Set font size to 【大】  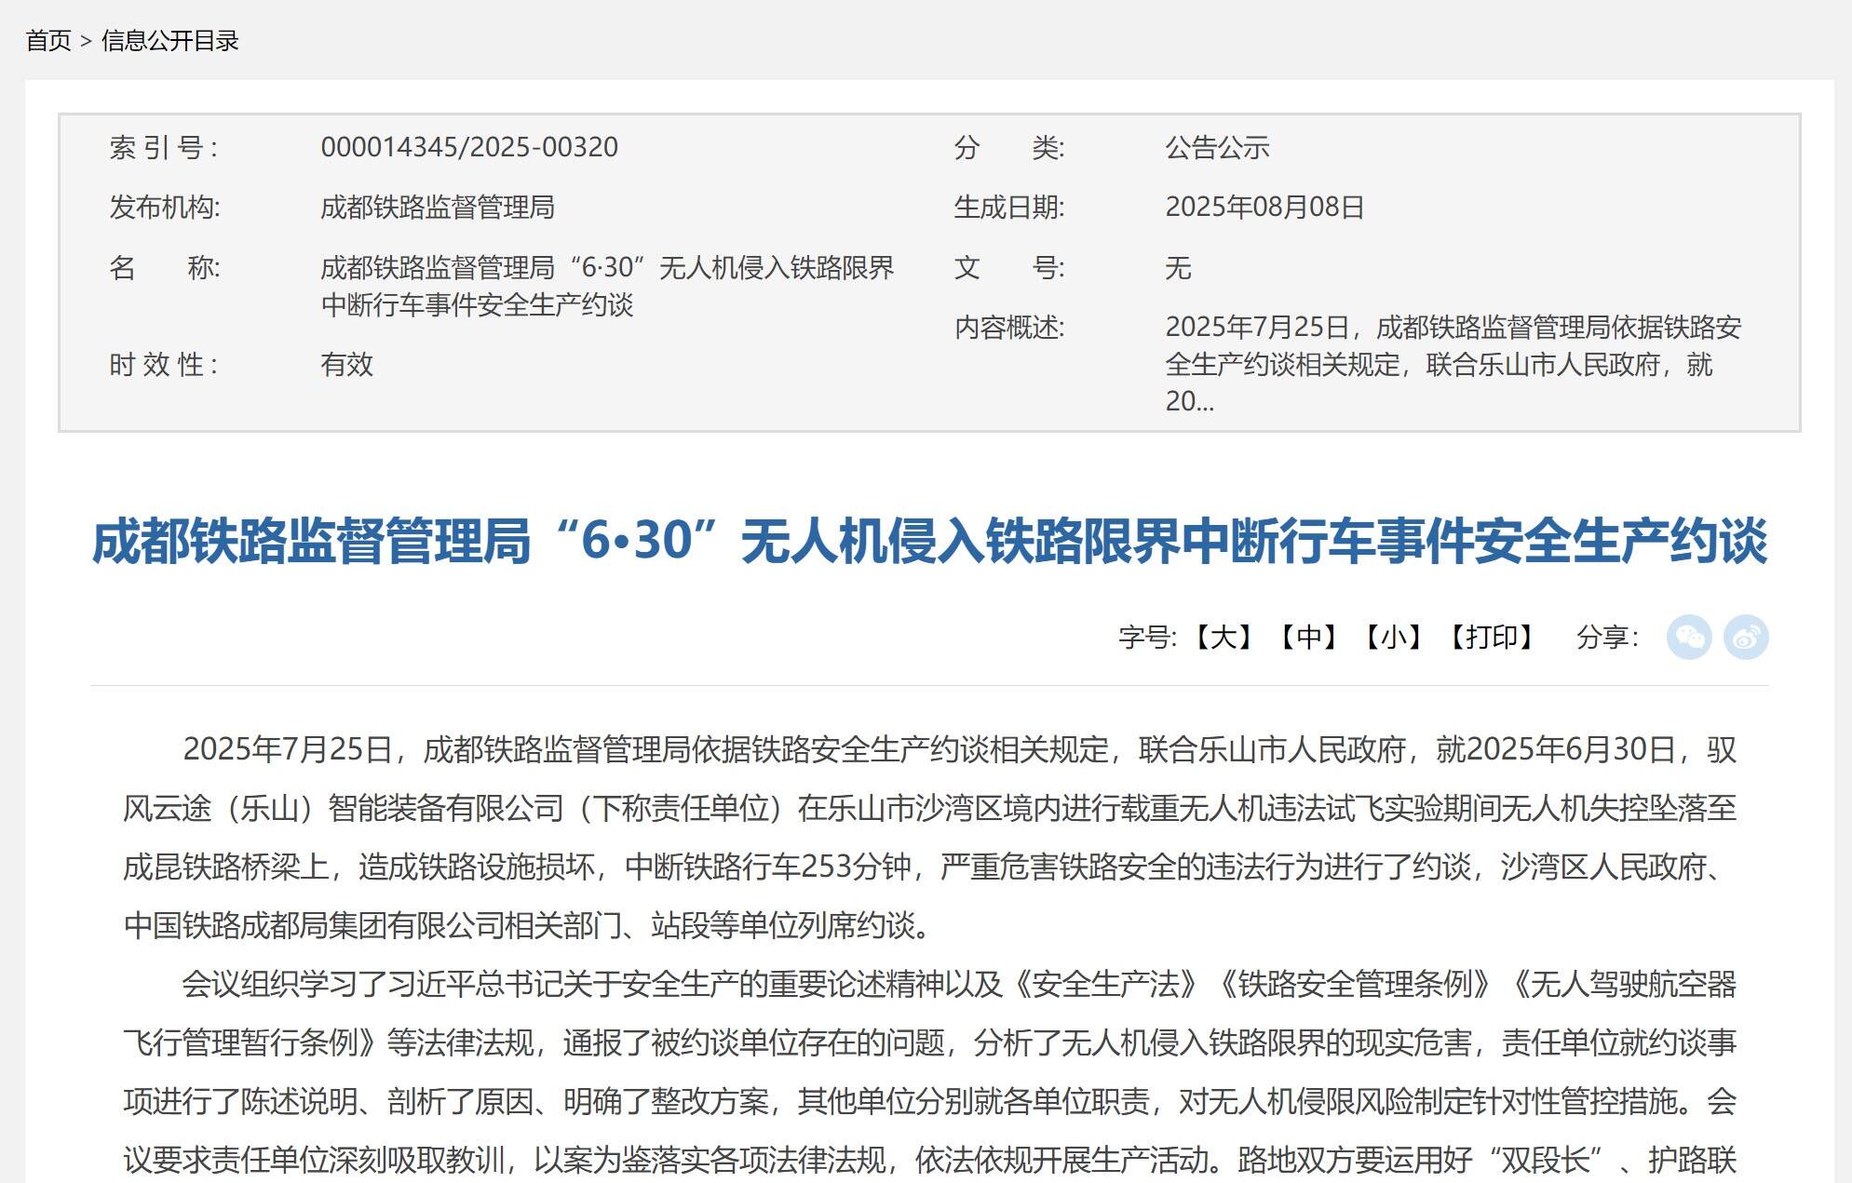(1223, 638)
